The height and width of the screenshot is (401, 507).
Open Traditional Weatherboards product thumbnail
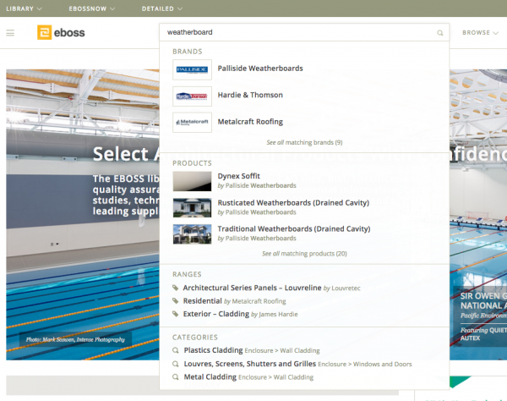(x=192, y=234)
